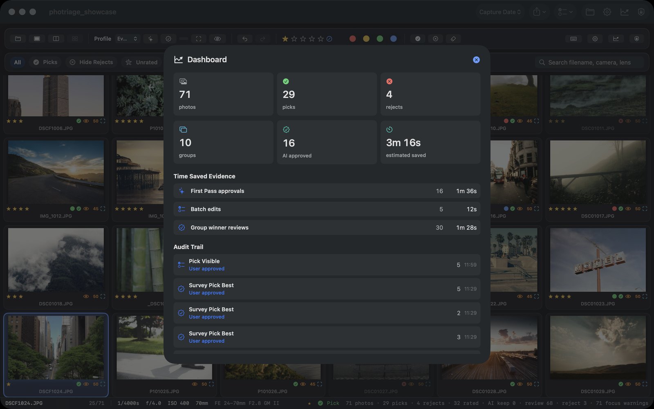Select the All filter tab
Screen dimensions: 654x409
point(17,62)
